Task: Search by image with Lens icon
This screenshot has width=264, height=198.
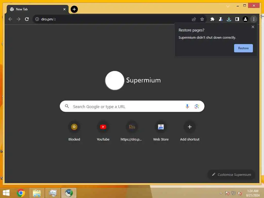Action: 197,106
